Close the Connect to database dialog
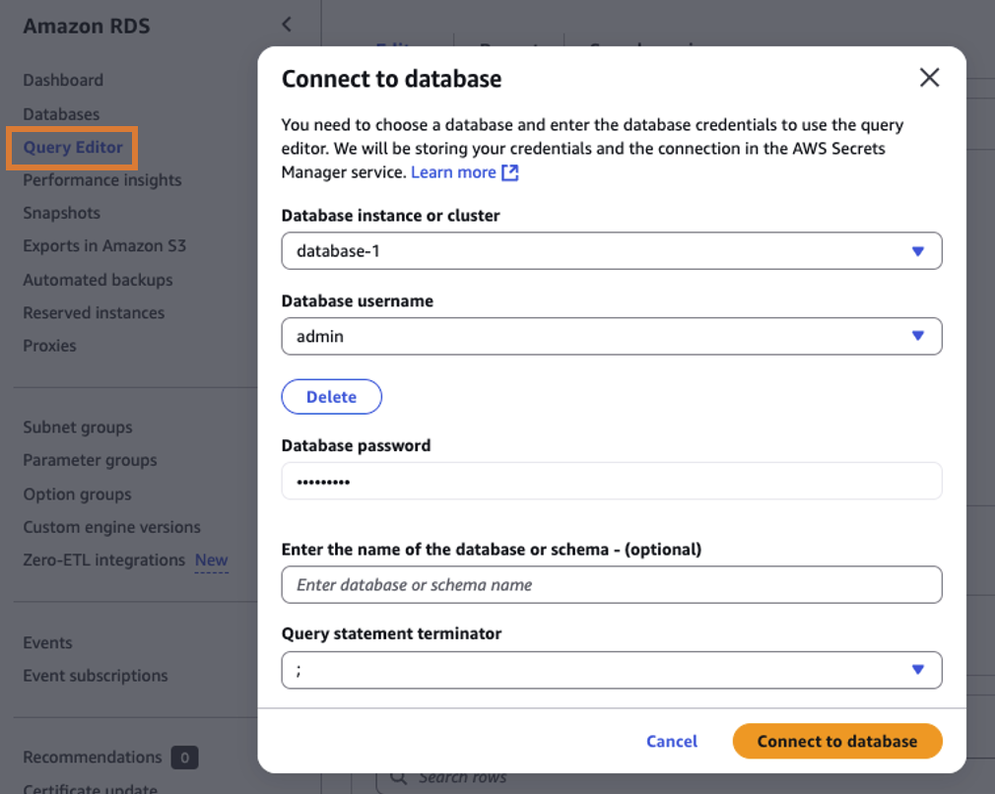 point(929,78)
